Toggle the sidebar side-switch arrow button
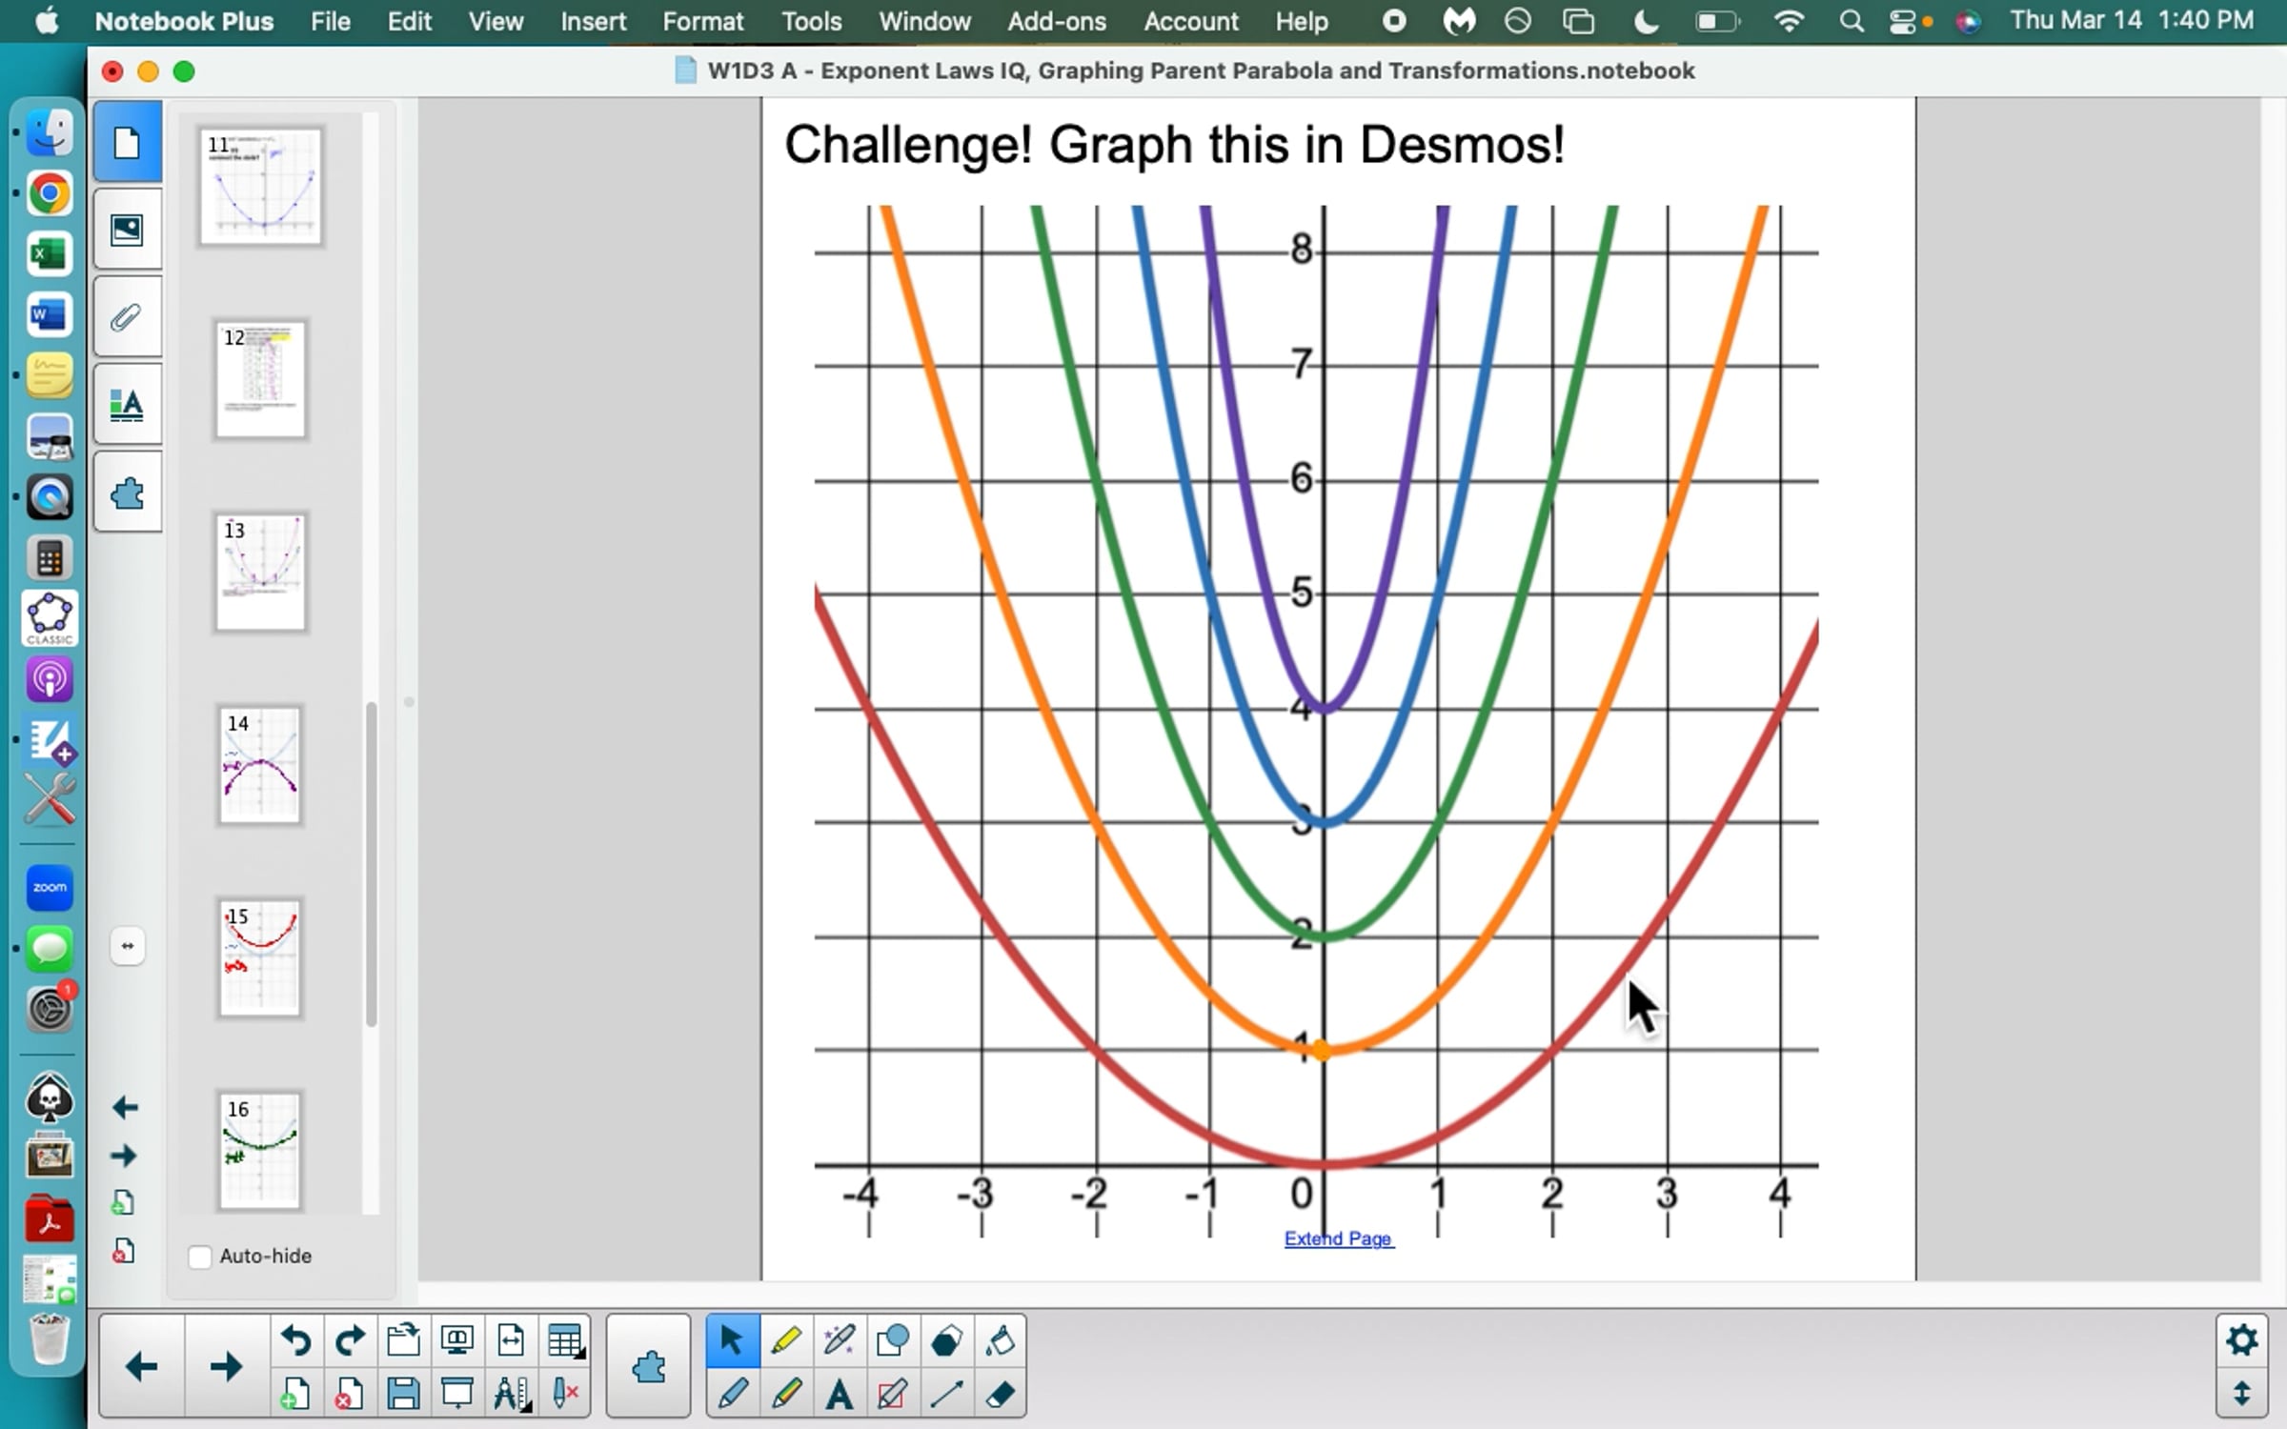The width and height of the screenshot is (2287, 1429). 128,946
